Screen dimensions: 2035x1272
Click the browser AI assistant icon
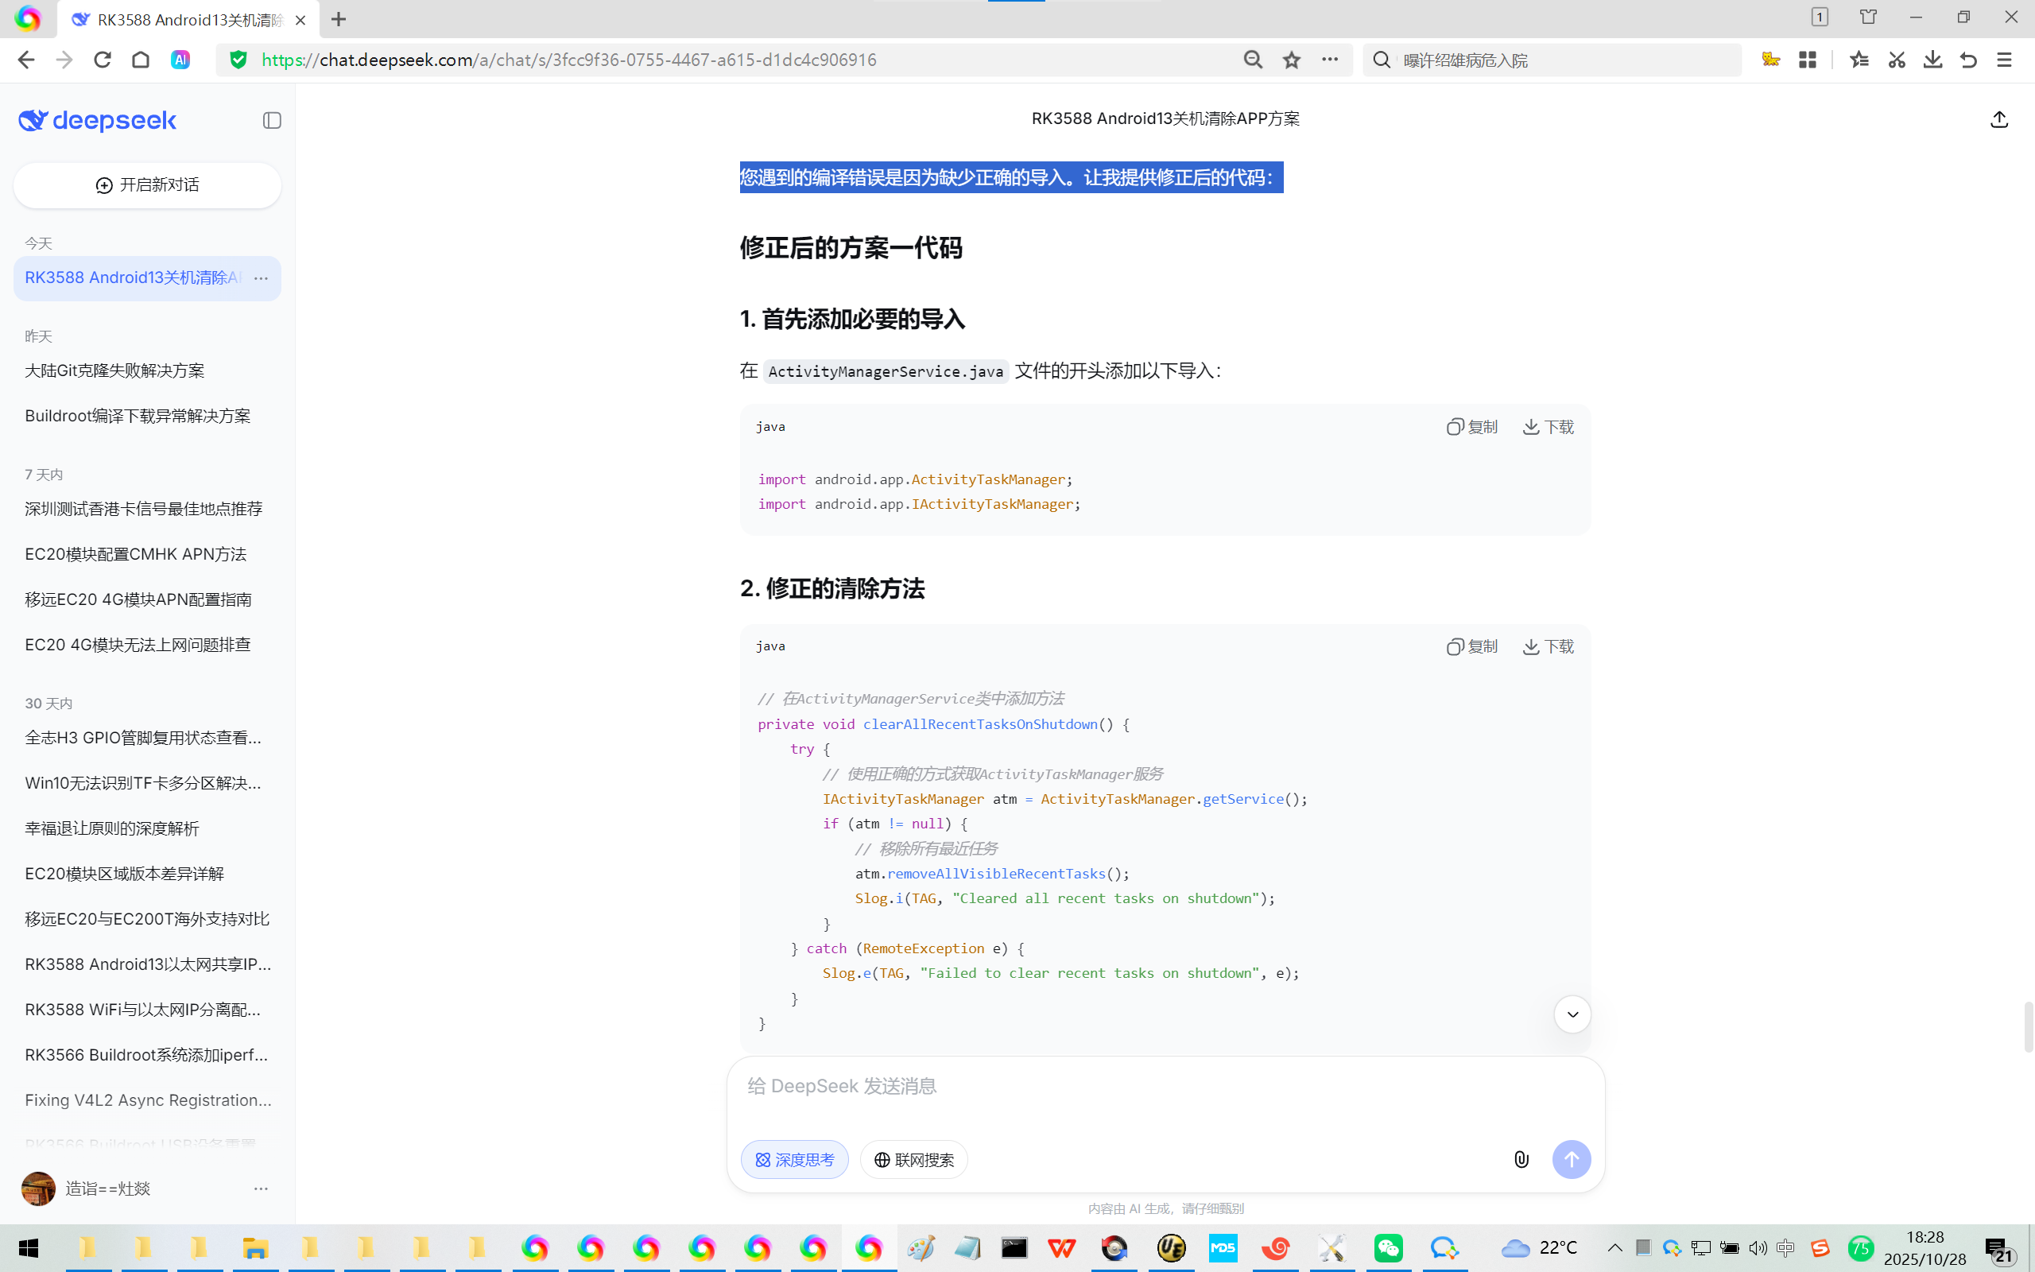coord(180,60)
